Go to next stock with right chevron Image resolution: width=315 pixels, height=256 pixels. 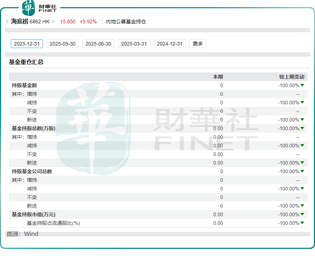pos(53,22)
